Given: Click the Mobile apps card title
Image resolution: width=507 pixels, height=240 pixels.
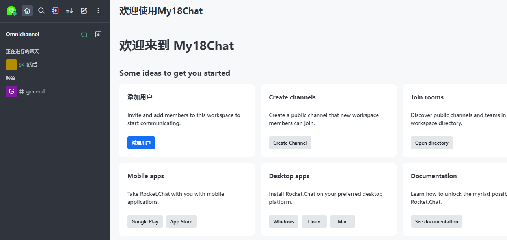Looking at the screenshot, I should 145,176.
